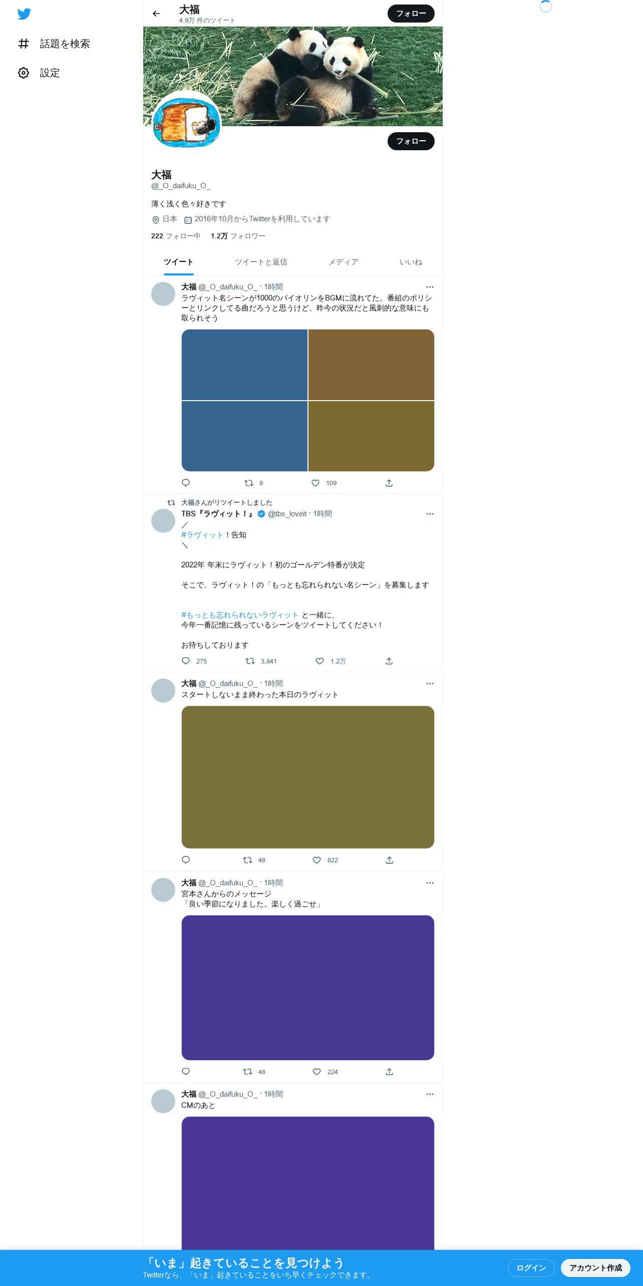Like the tweet with 822 likes
Image resolution: width=643 pixels, height=1286 pixels.
tap(316, 860)
